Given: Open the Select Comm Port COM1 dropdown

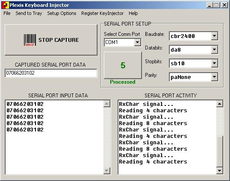Looking at the screenshot, I should point(137,42).
